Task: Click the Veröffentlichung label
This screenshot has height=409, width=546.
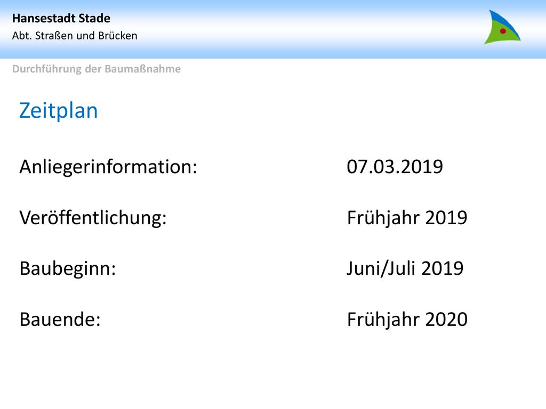Action: coord(93,218)
